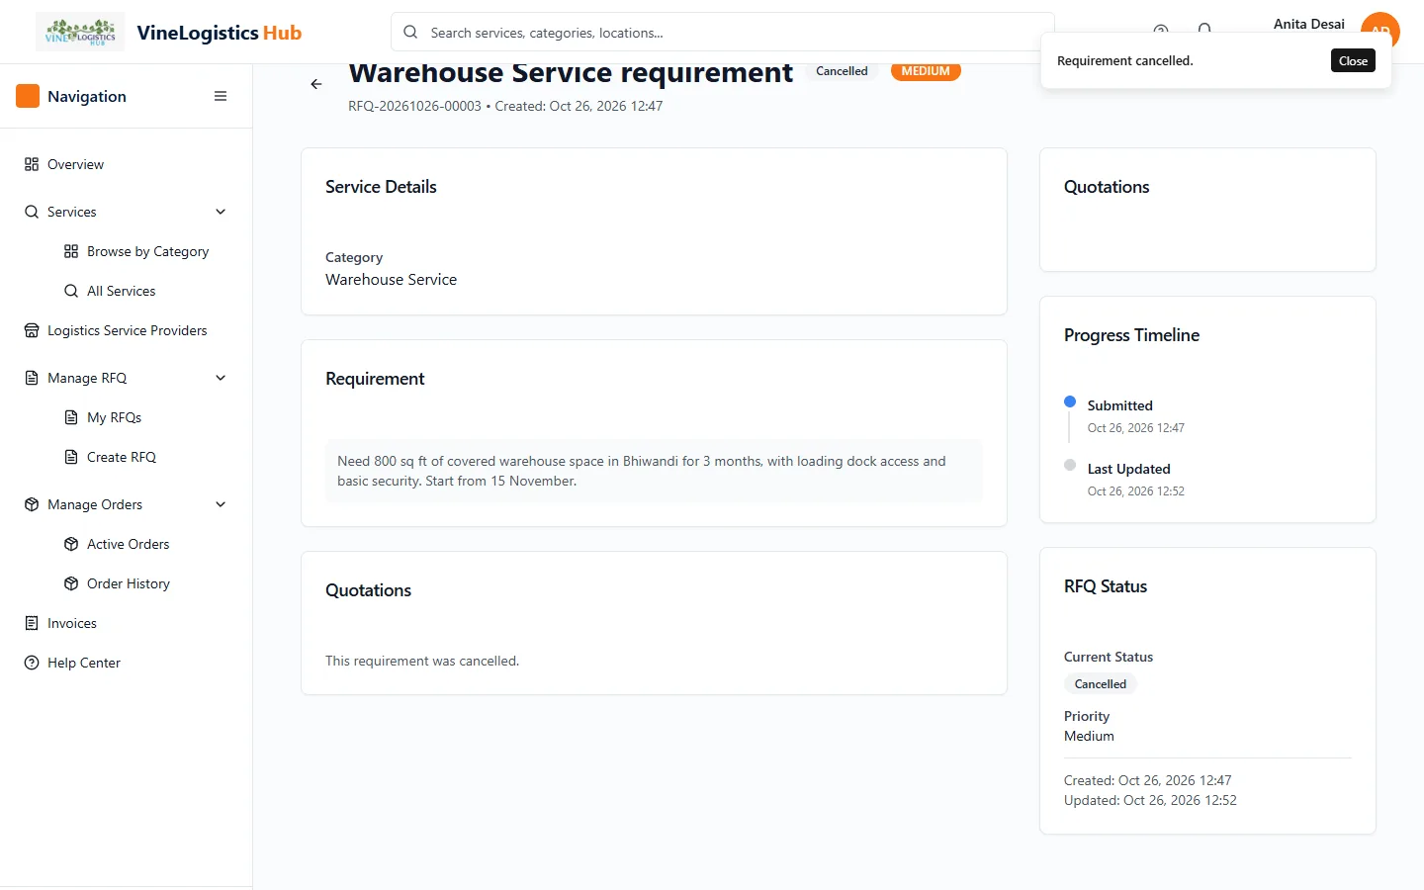Click the Overview grid icon
The width and height of the screenshot is (1424, 890).
[x=32, y=164]
